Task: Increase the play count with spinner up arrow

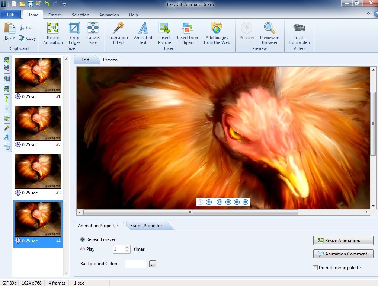Action: point(127,247)
